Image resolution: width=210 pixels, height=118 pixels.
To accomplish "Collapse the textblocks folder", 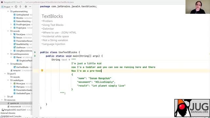I will [8, 64].
